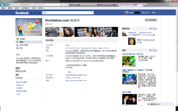Click the lower 顯示全部 link next to 贊助

[153, 50]
